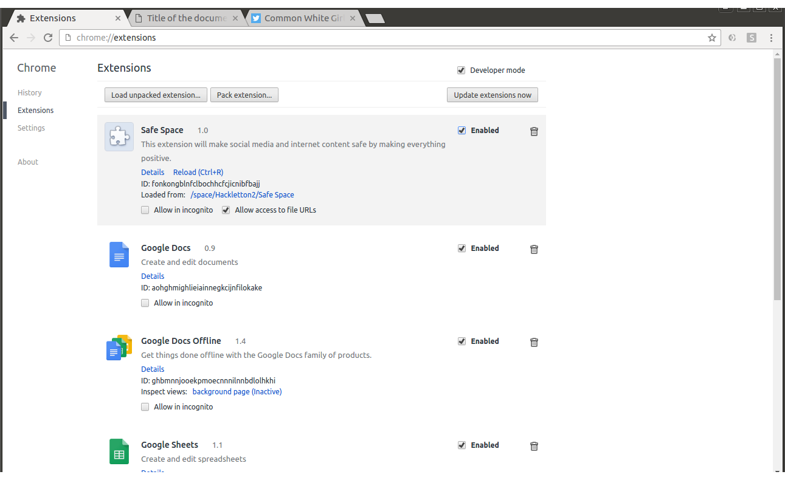Click the back navigation arrow
Image resolution: width=785 pixels, height=480 pixels.
point(14,38)
